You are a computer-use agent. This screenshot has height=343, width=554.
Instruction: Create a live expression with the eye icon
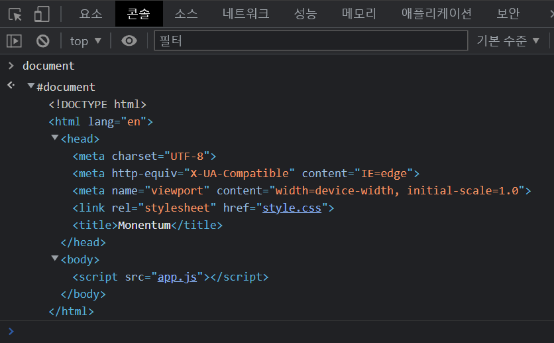[x=129, y=41]
